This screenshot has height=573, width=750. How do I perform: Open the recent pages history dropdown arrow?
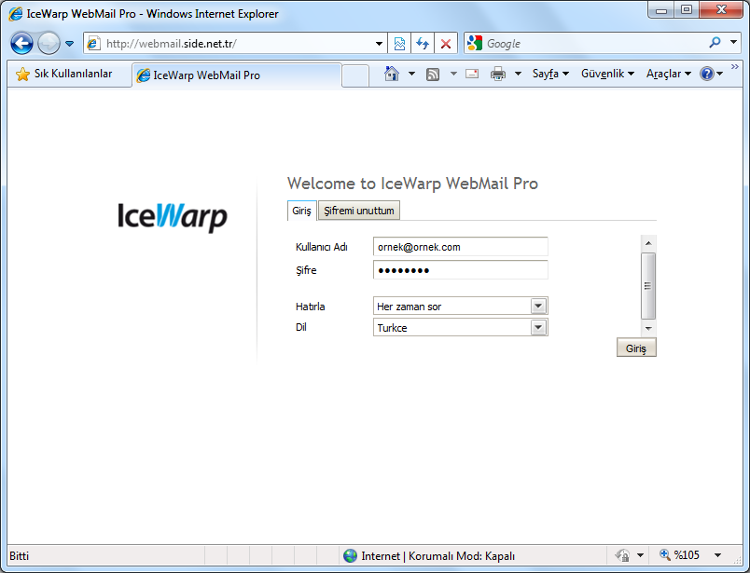click(x=69, y=44)
